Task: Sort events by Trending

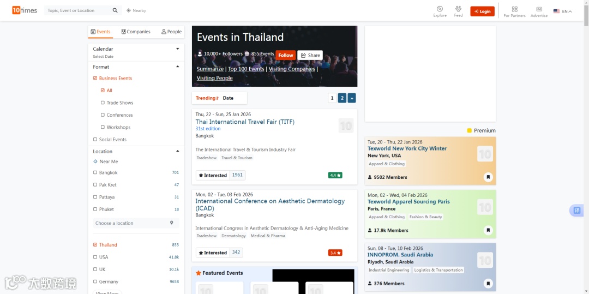Action: [207, 98]
